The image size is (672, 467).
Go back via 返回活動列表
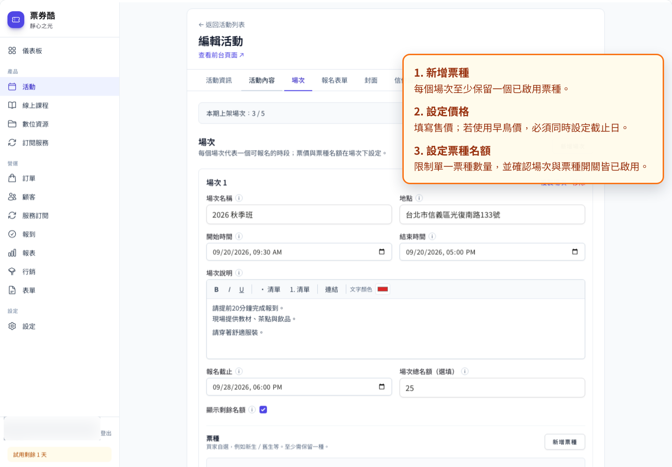[x=222, y=25]
